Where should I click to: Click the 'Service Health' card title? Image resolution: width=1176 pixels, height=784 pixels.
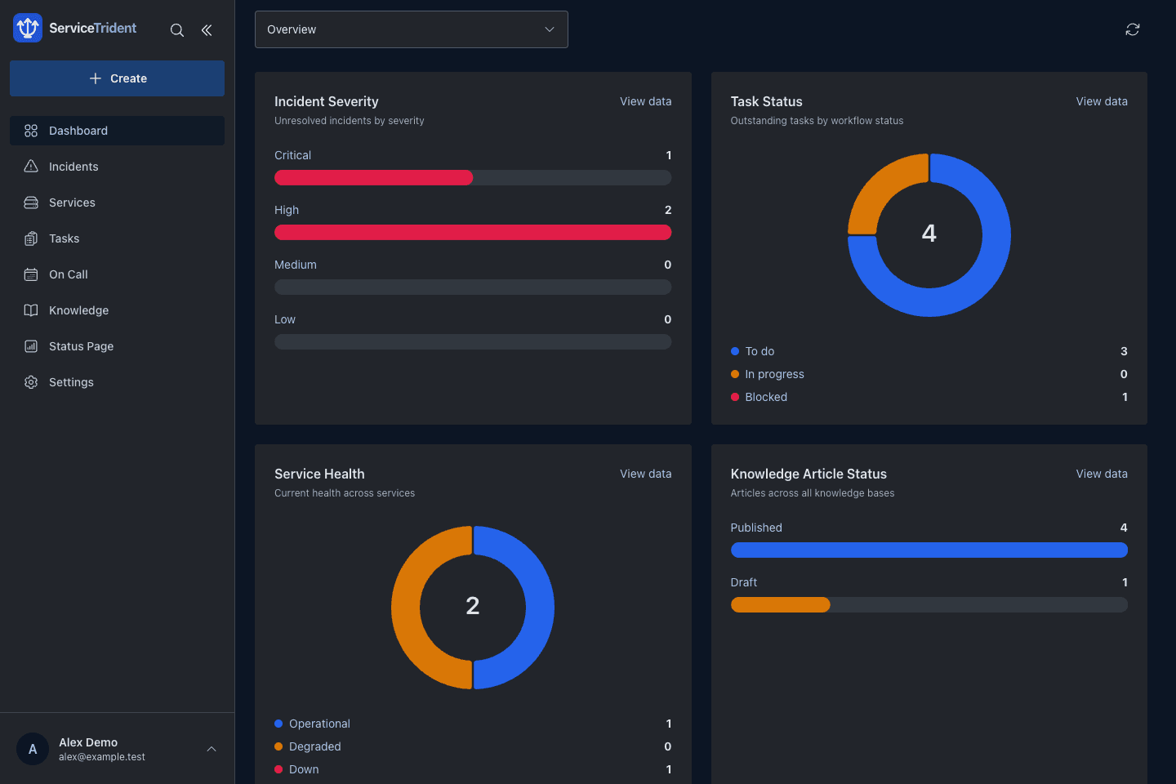click(x=319, y=474)
